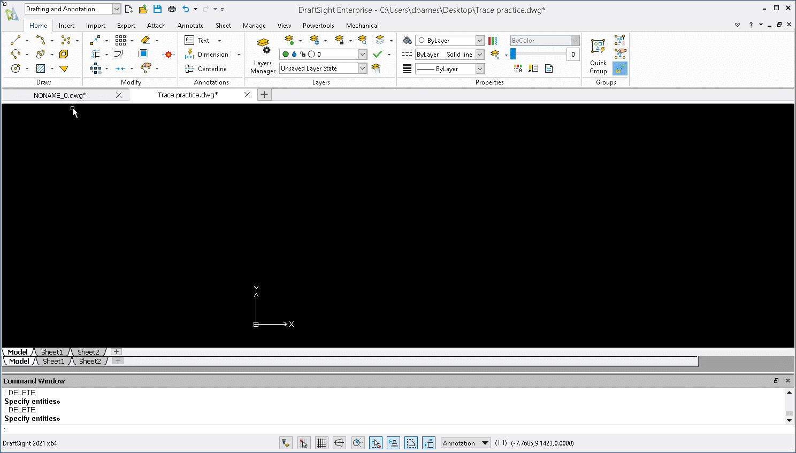796x453 pixels.
Task: Click the Save icon in title toolbar
Action: tap(157, 9)
